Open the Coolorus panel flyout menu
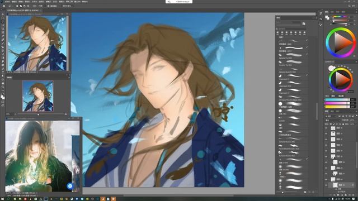This screenshot has width=358, height=201. click(x=356, y=62)
